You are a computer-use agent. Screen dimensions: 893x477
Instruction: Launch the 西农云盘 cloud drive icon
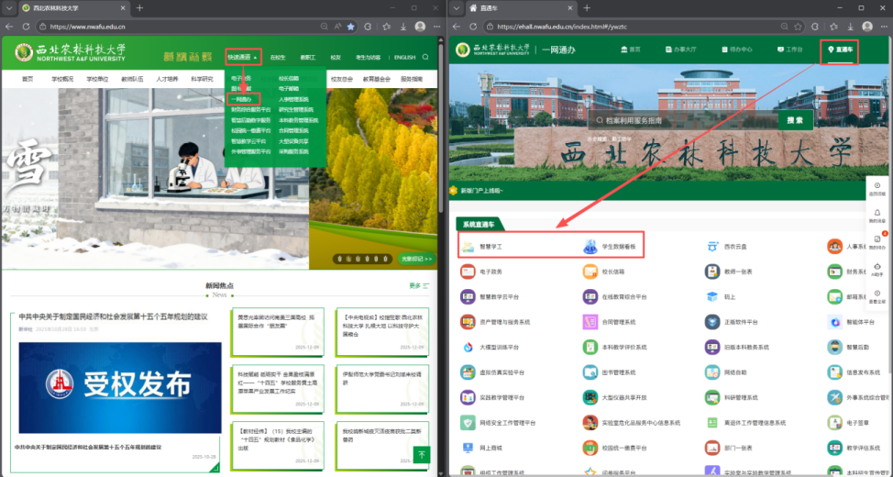pyautogui.click(x=713, y=246)
